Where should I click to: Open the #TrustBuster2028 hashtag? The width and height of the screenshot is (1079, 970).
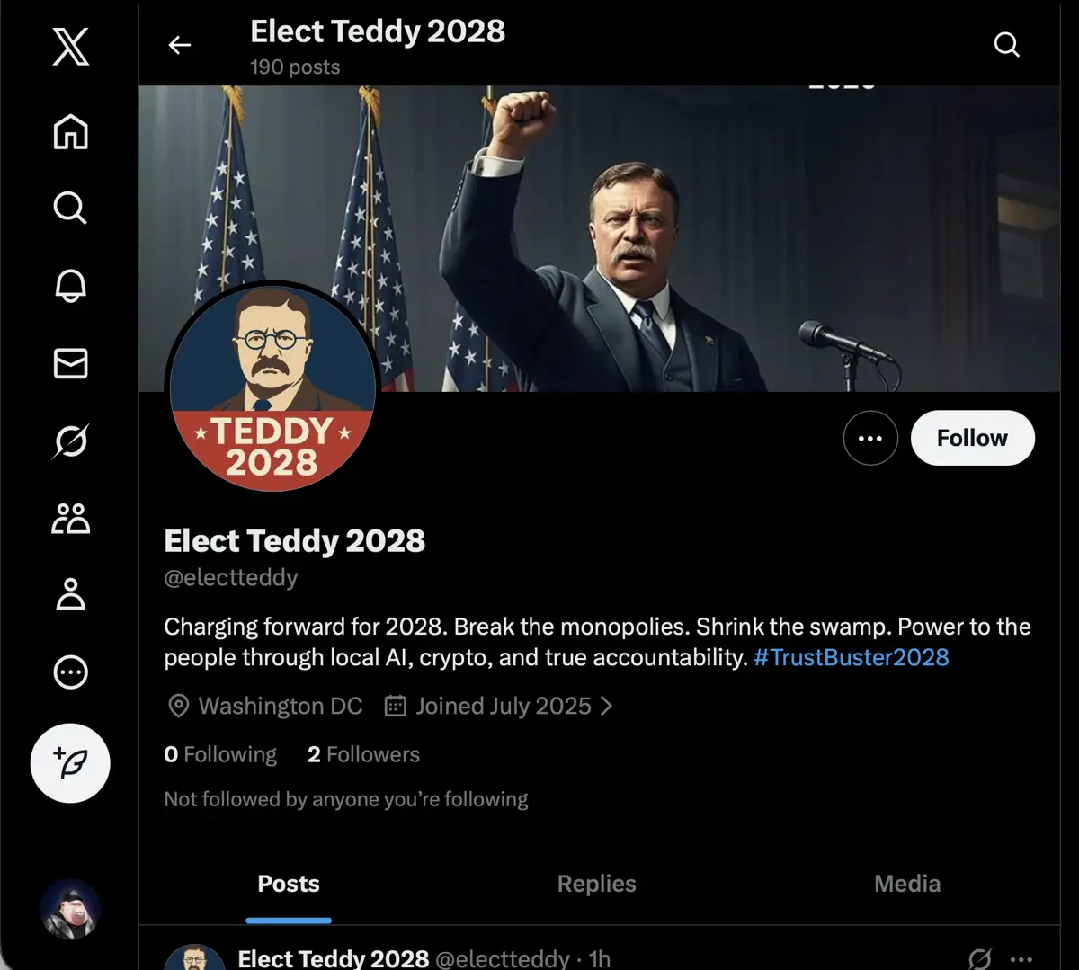[852, 657]
